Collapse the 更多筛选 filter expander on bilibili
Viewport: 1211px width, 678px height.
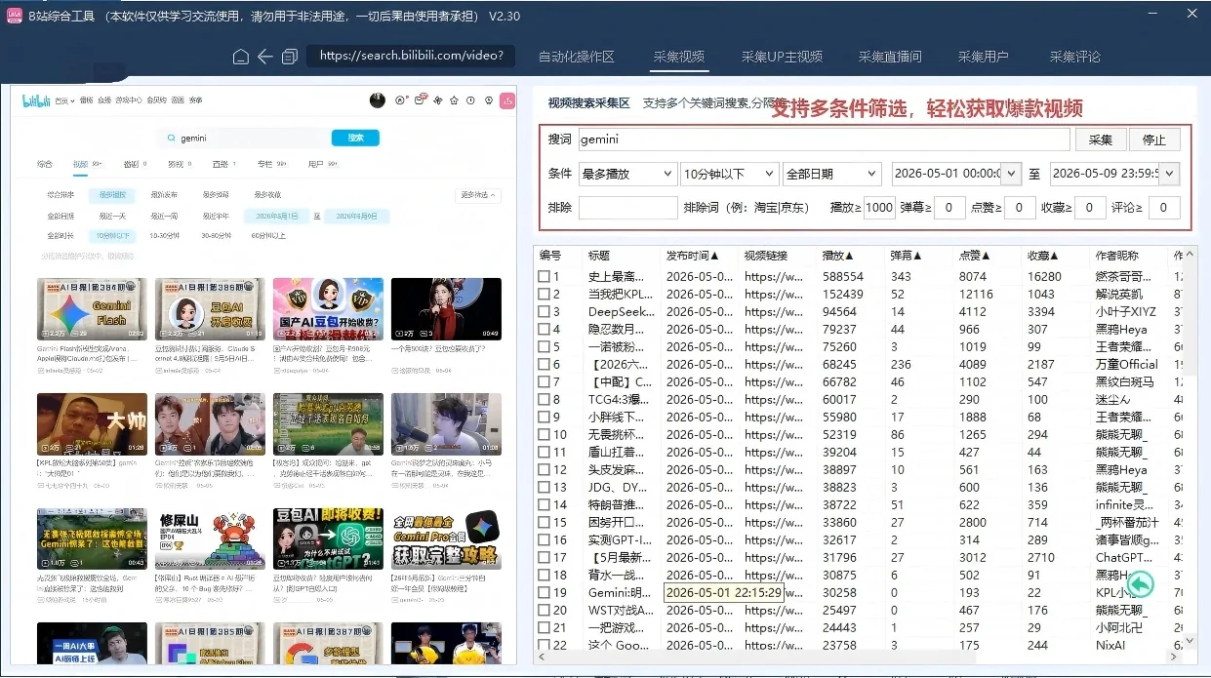[x=478, y=195]
